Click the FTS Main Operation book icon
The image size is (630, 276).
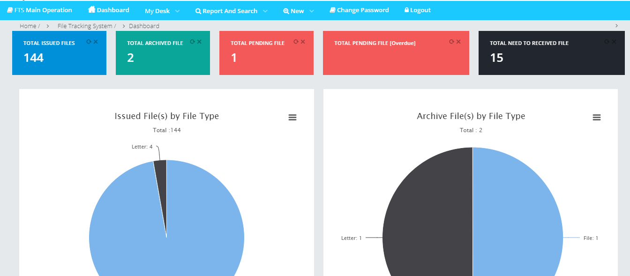(10, 10)
